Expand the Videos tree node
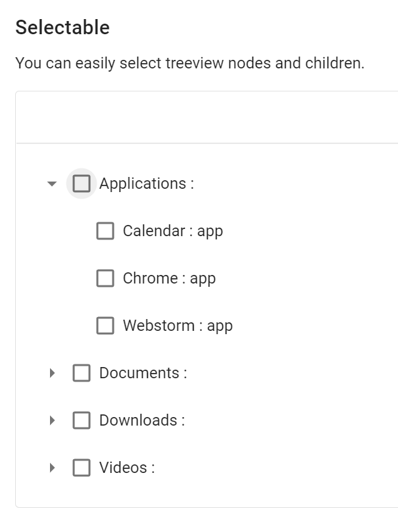Image resolution: width=398 pixels, height=519 pixels. [53, 468]
